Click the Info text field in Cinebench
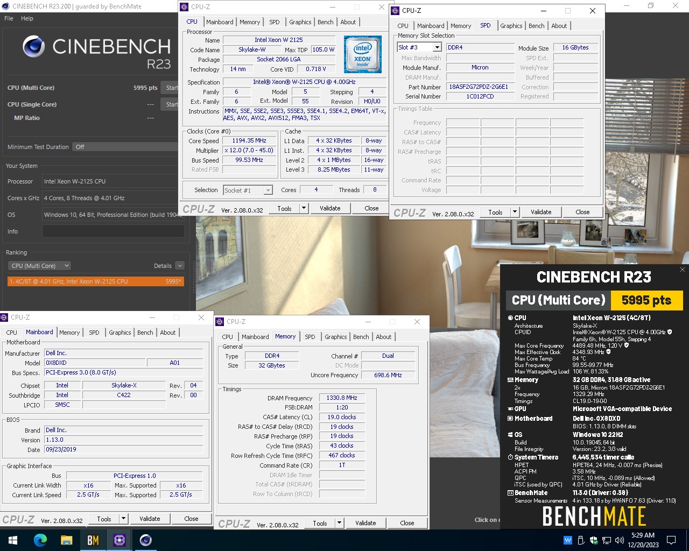This screenshot has width=689, height=551. click(x=114, y=231)
